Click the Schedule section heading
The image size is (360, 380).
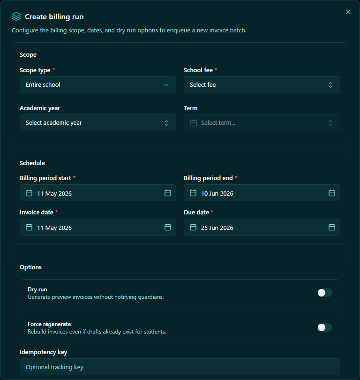32,163
